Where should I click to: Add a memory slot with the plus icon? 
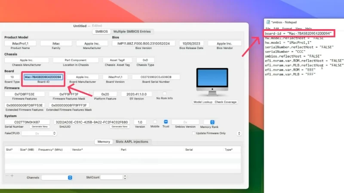(x=12, y=175)
